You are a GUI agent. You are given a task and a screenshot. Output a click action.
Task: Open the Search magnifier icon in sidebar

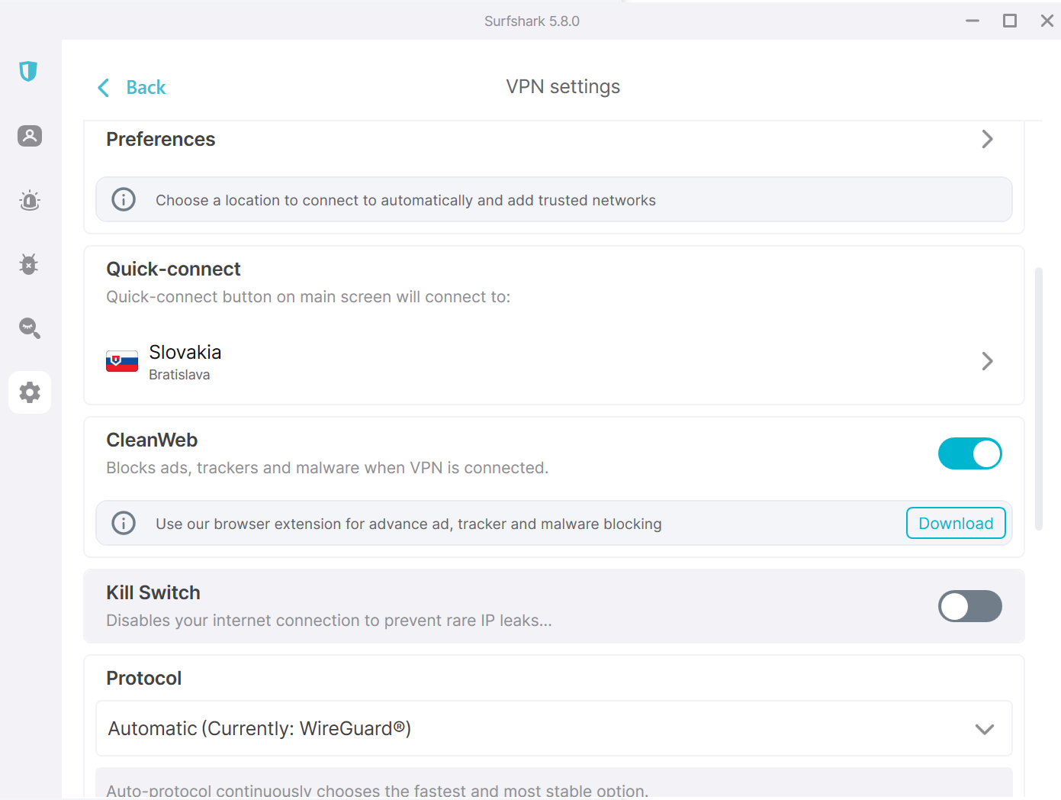click(30, 328)
